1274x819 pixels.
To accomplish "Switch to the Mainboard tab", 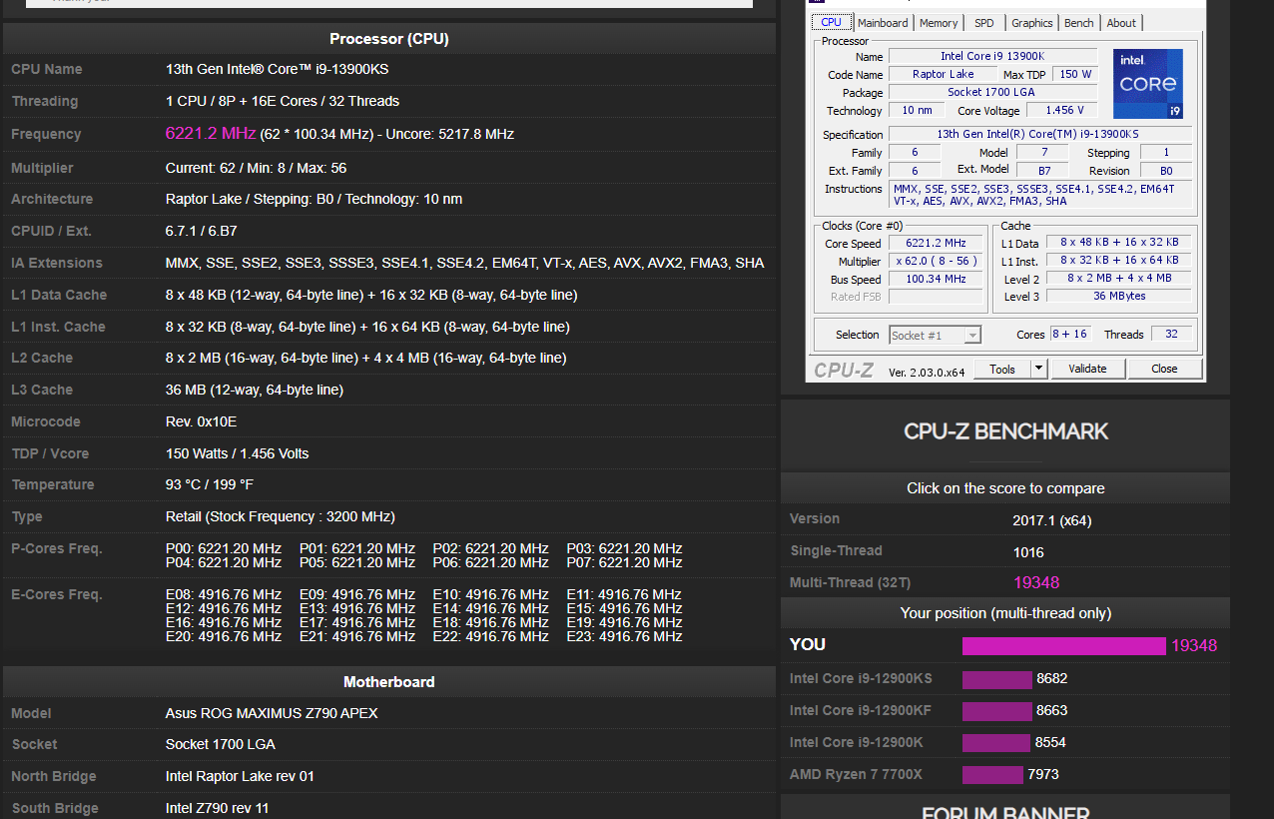I will point(883,23).
